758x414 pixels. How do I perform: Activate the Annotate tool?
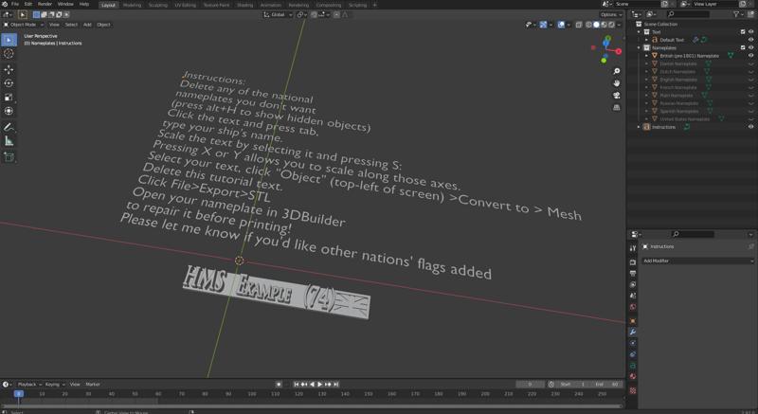(x=9, y=127)
